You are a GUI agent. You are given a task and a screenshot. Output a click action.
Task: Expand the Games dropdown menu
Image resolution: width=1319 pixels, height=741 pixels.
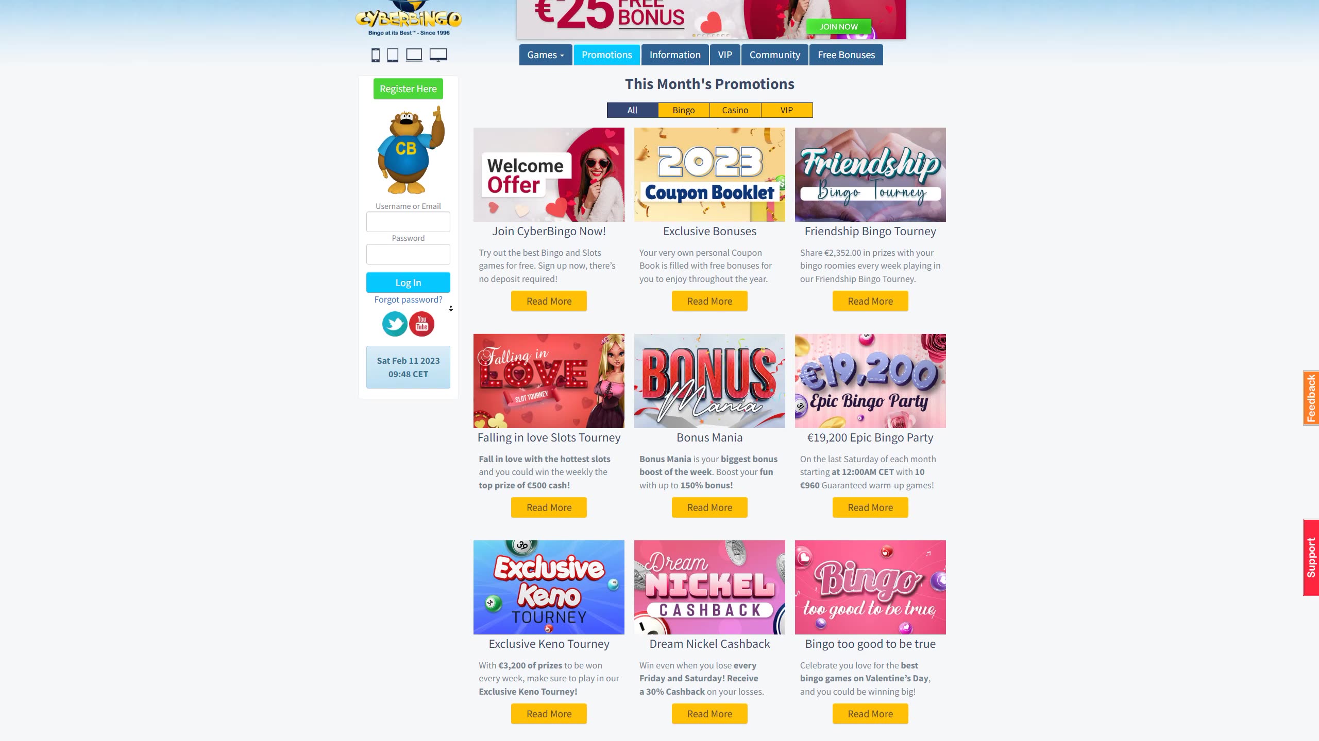(546, 55)
